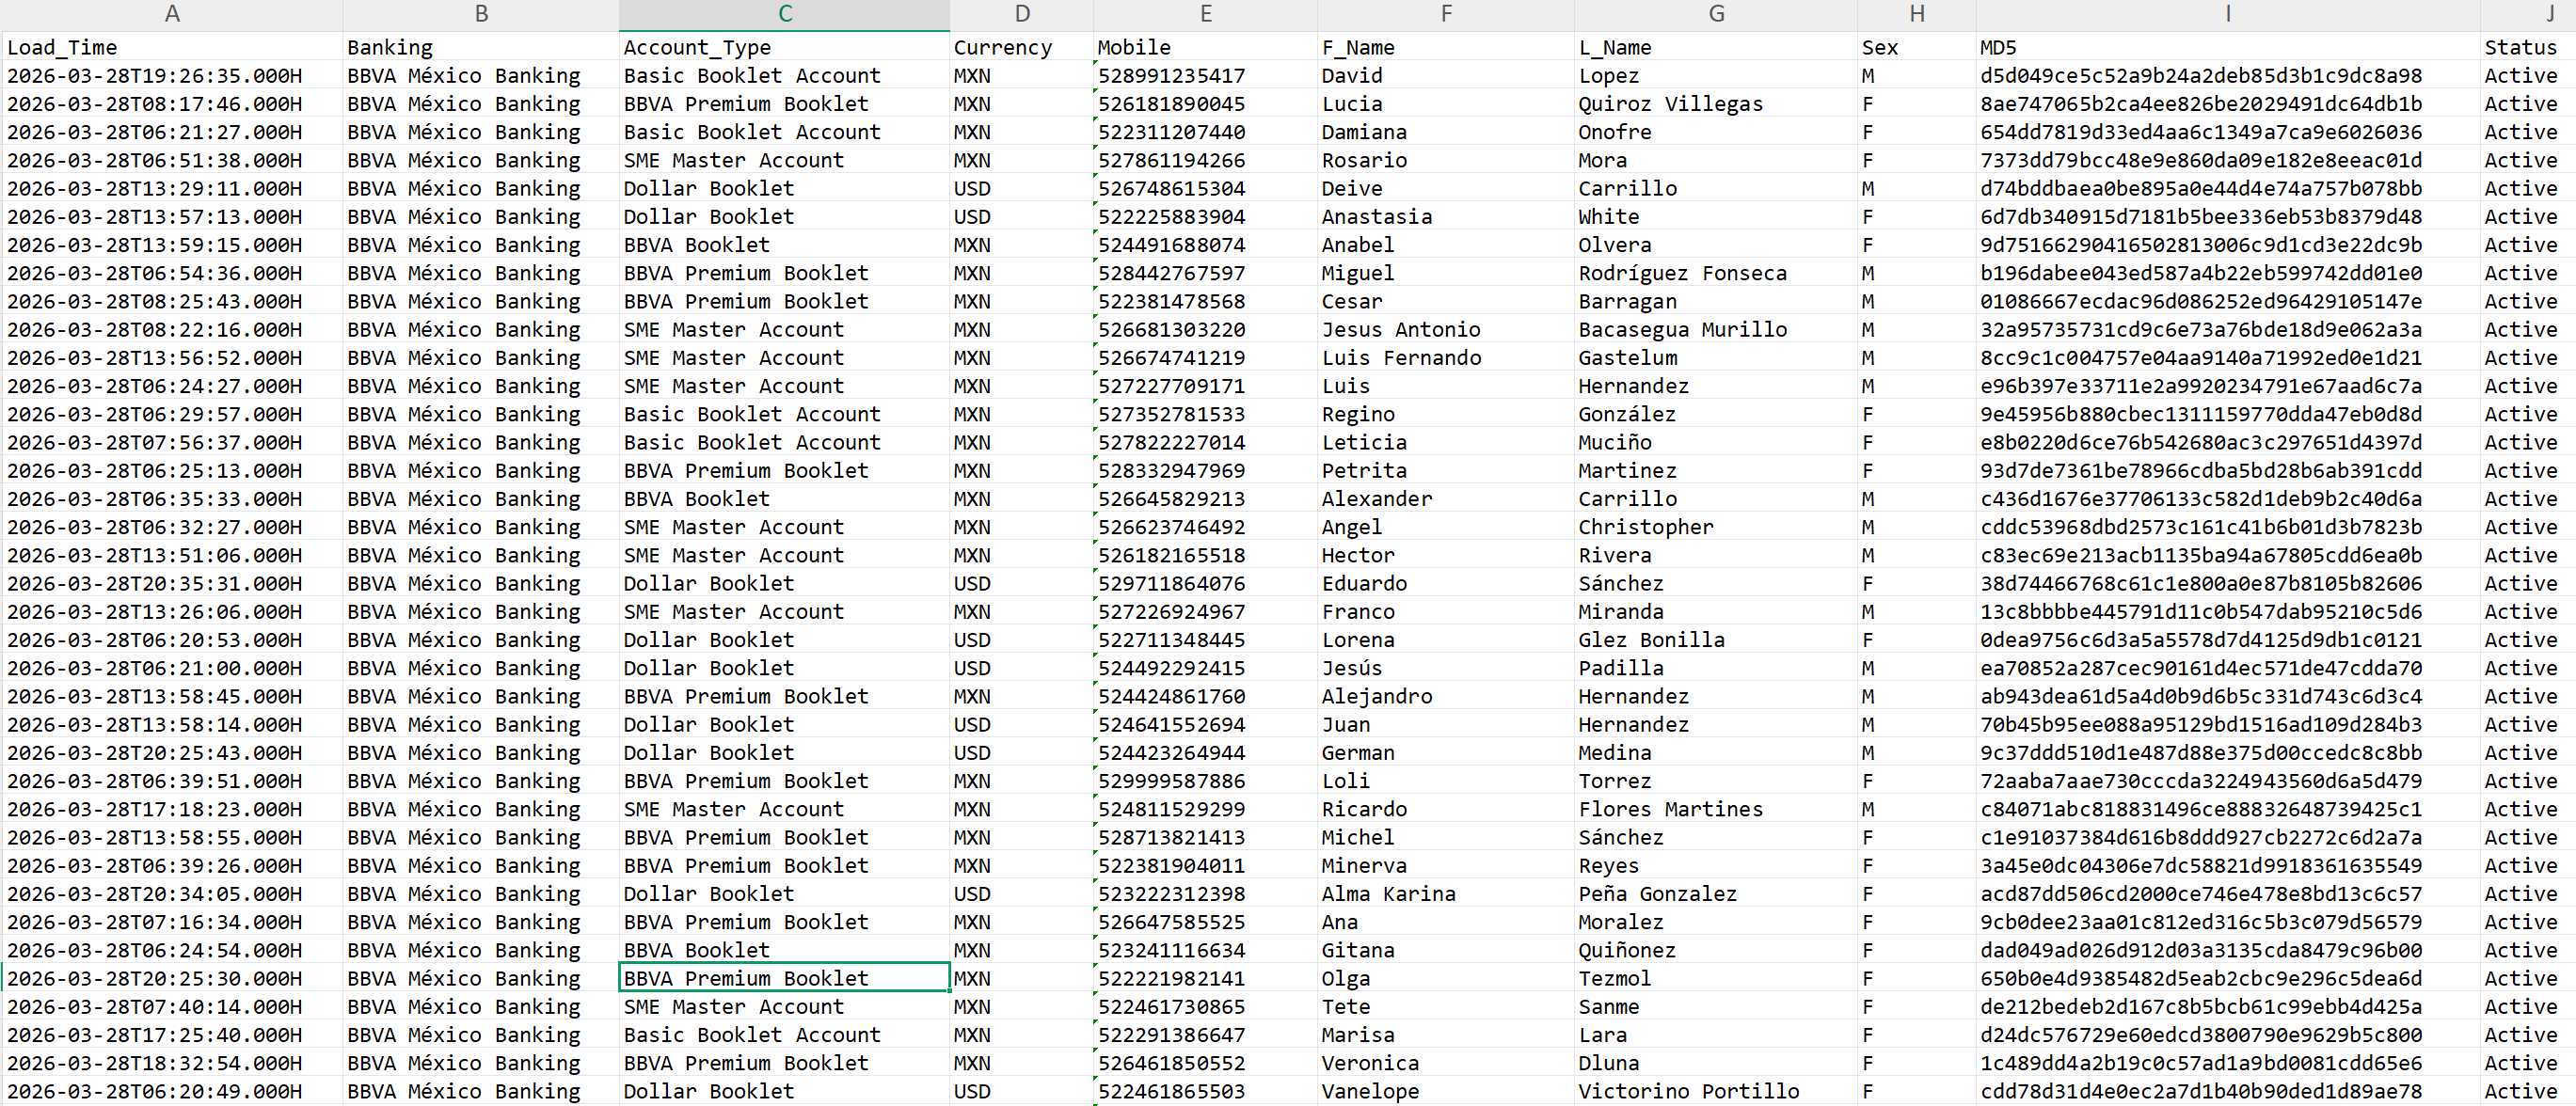Click USD currency in Deive's row
2576x1106 pixels.
(x=1021, y=189)
